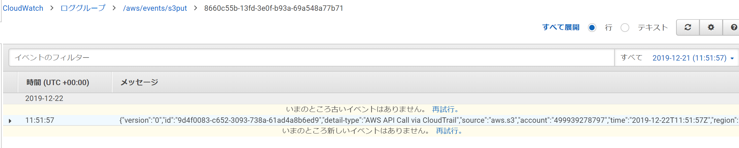Go to CloudWatch in the breadcrumb
The image size is (739, 148).
23,8
